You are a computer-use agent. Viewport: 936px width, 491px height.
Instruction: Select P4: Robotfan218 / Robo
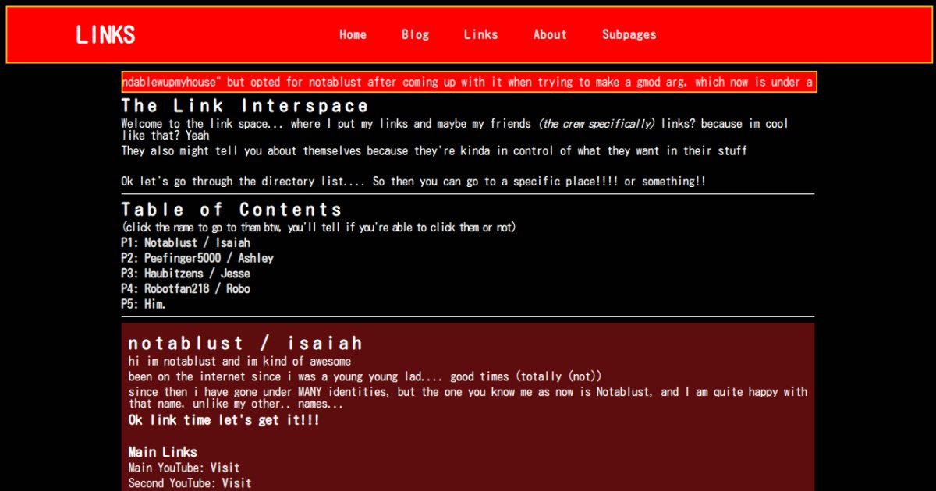(x=186, y=288)
